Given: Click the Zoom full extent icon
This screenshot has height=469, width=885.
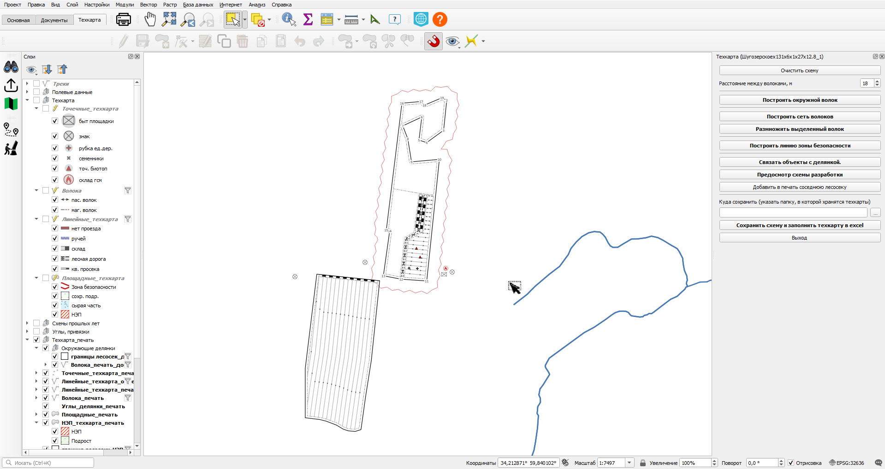Looking at the screenshot, I should [x=169, y=19].
